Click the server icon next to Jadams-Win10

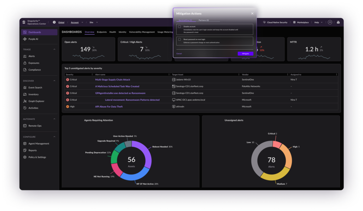[174, 80]
